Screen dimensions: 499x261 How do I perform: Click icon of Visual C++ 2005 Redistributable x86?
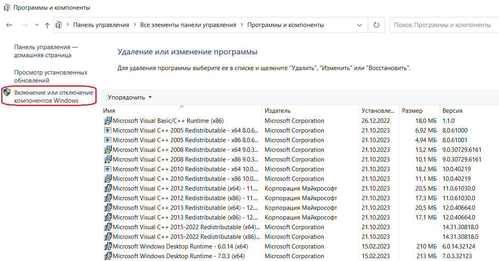tap(108, 140)
